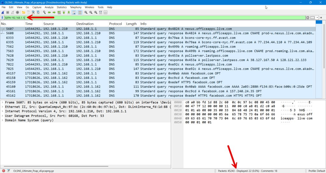Click the Profile: Default status label
The image size is (326, 173).
click(315, 171)
